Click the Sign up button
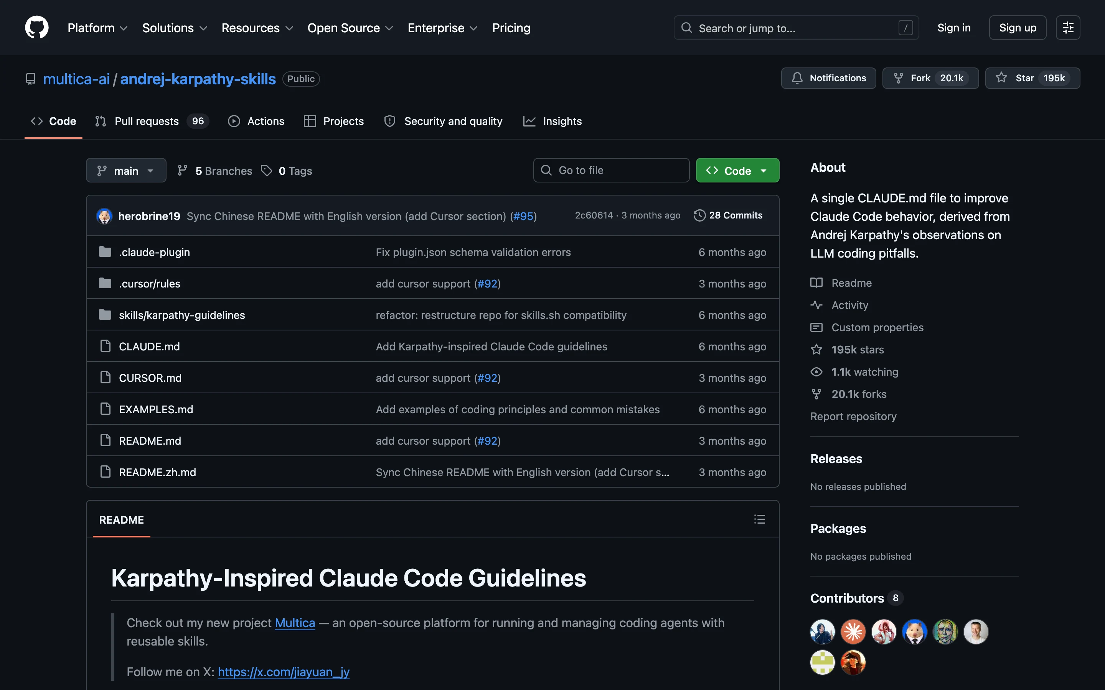Viewport: 1105px width, 690px height. click(1018, 28)
